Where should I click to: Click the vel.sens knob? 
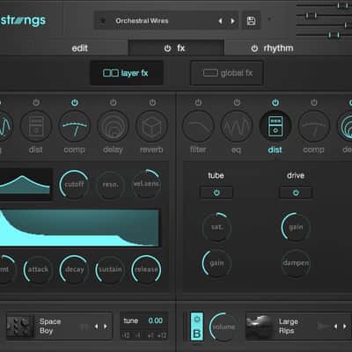tap(146, 184)
